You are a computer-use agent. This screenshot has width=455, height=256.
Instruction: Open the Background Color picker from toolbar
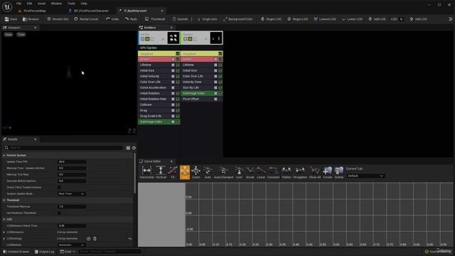pyautogui.click(x=237, y=19)
